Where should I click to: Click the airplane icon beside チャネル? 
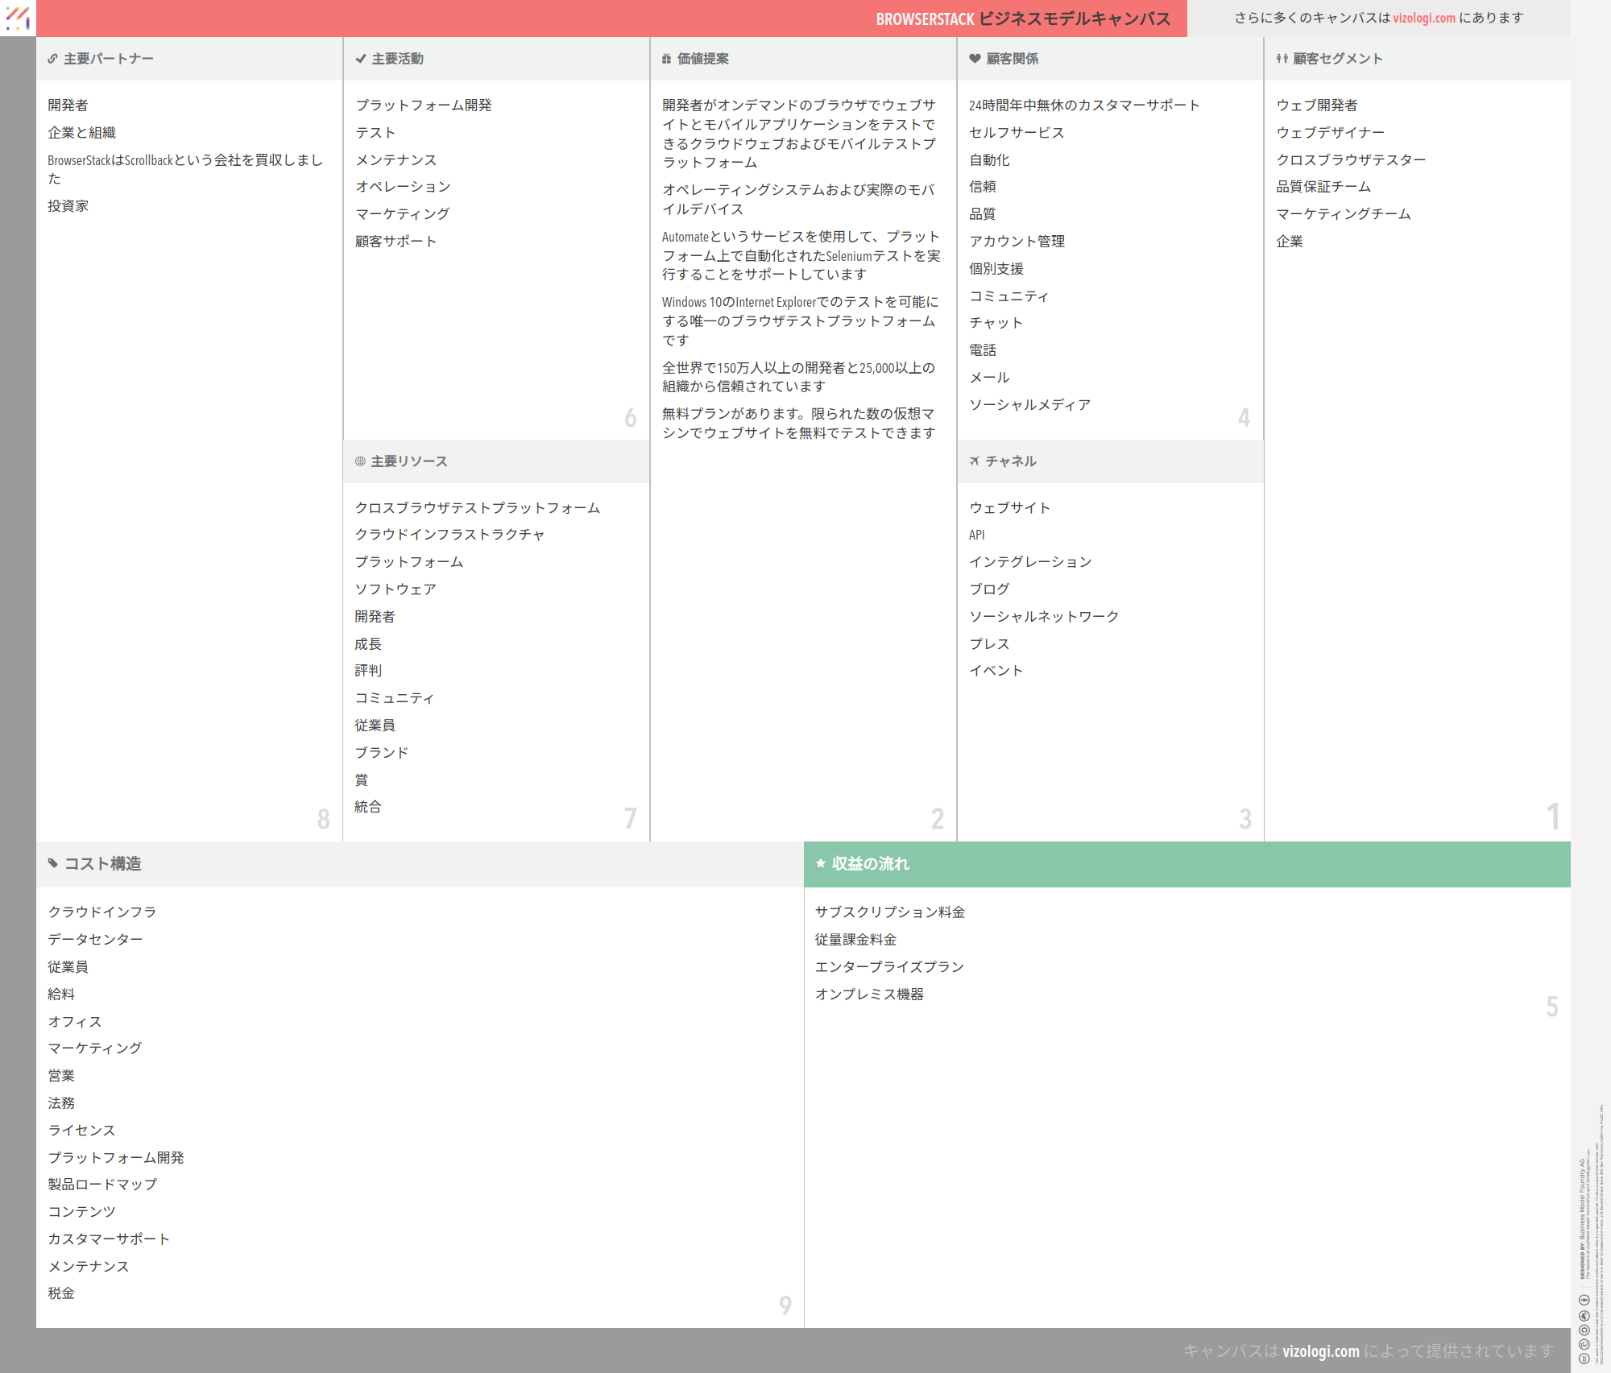[x=975, y=461]
